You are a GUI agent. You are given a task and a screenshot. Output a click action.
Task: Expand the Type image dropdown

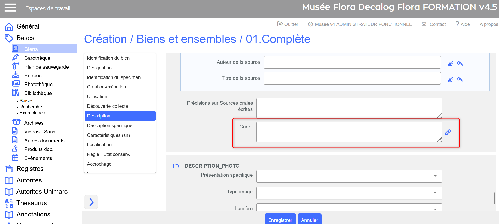point(349,193)
